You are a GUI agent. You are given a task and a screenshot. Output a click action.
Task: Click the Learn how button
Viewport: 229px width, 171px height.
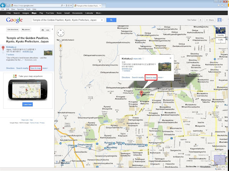(28, 104)
